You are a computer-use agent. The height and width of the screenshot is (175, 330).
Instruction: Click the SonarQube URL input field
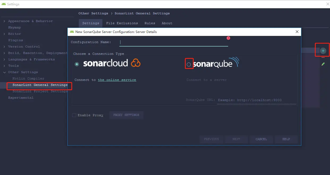click(x=257, y=100)
